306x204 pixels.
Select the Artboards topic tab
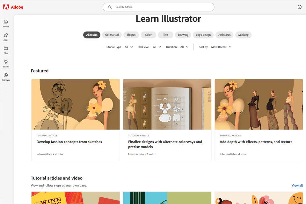point(224,35)
